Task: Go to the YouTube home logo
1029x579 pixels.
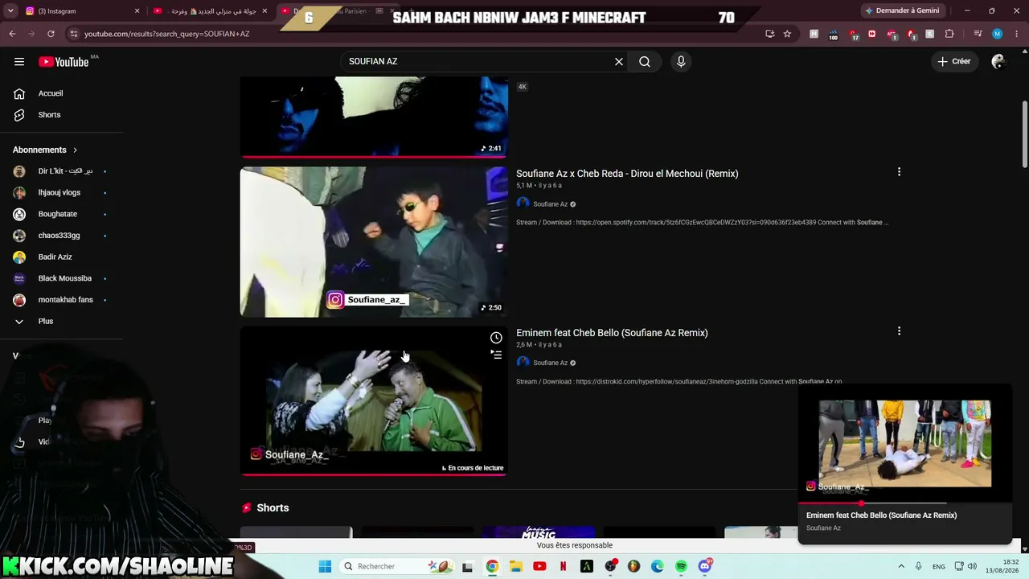Action: tap(64, 62)
